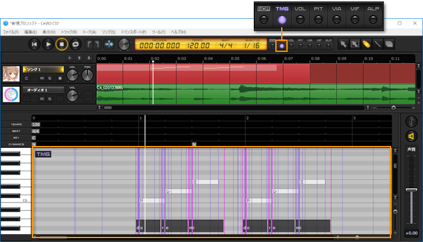Click the 120 marker in TEMPO row
Screen dimensions: 423x242
click(x=36, y=125)
